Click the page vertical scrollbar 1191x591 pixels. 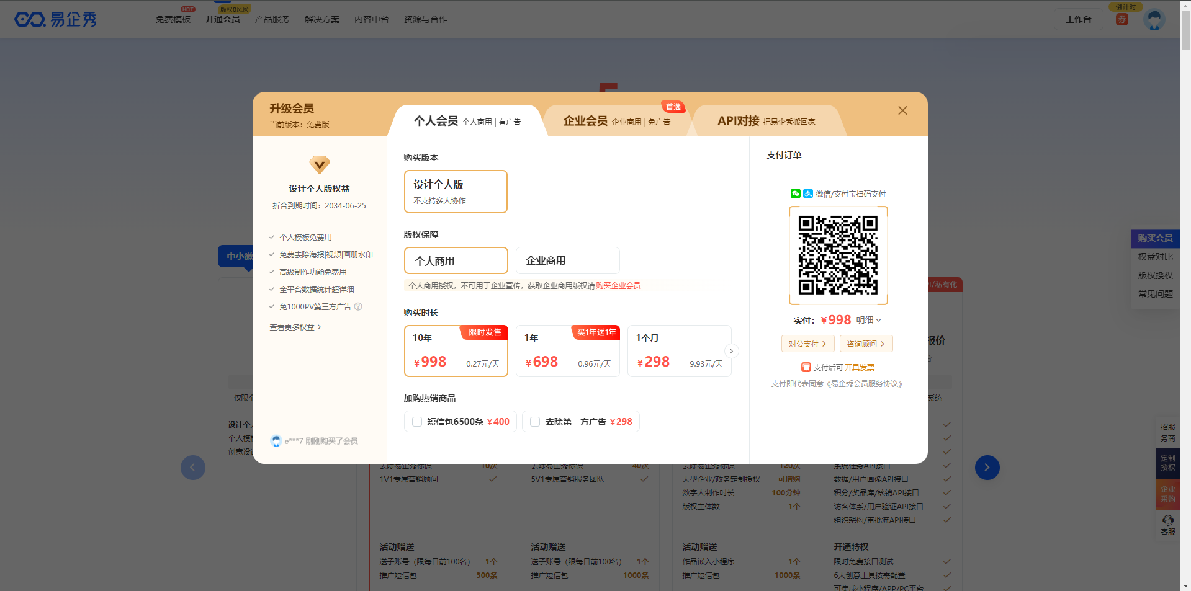(1185, 31)
